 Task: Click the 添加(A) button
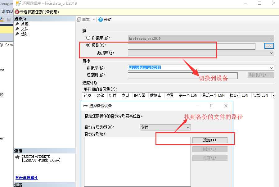coord(209,140)
